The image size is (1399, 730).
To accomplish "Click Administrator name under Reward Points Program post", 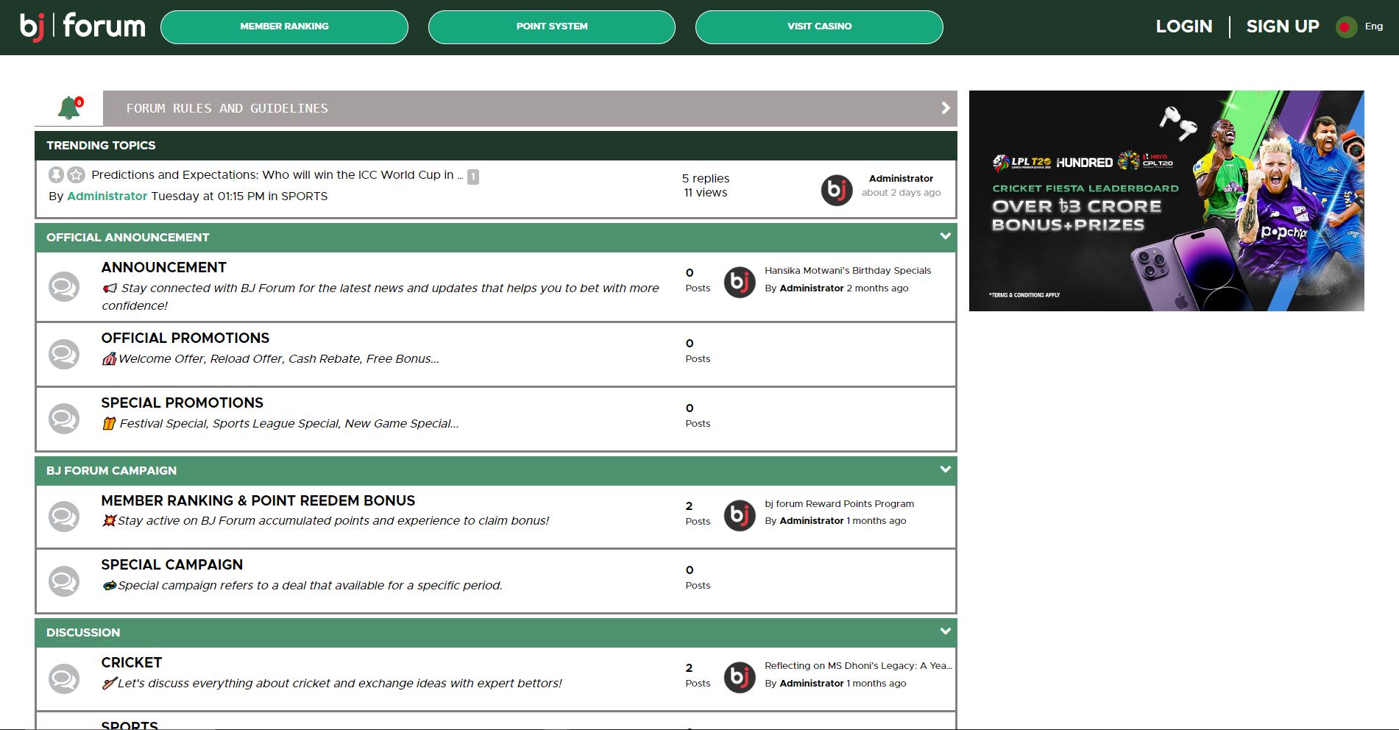I will pos(812,521).
